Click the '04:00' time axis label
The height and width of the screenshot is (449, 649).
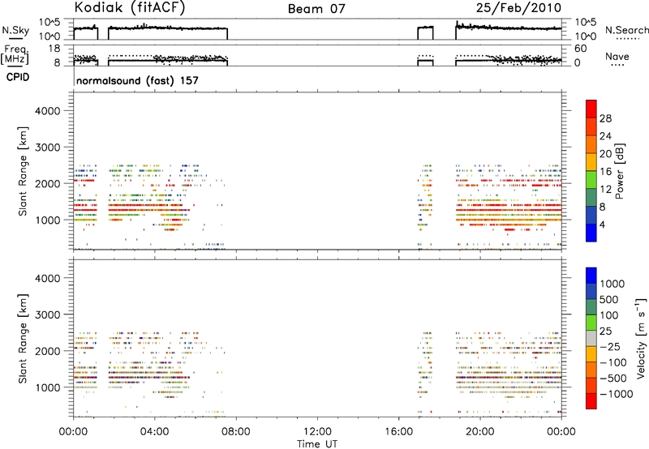155,432
